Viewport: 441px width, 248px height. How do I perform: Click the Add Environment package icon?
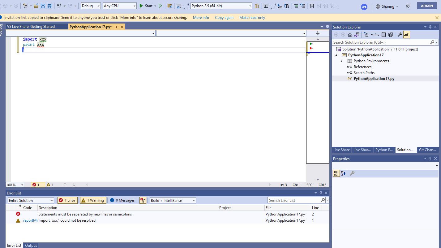pos(257,6)
